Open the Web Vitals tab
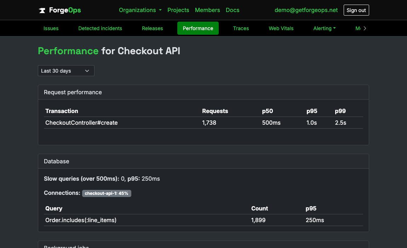Screen dimensions: 407x248 point(281,28)
